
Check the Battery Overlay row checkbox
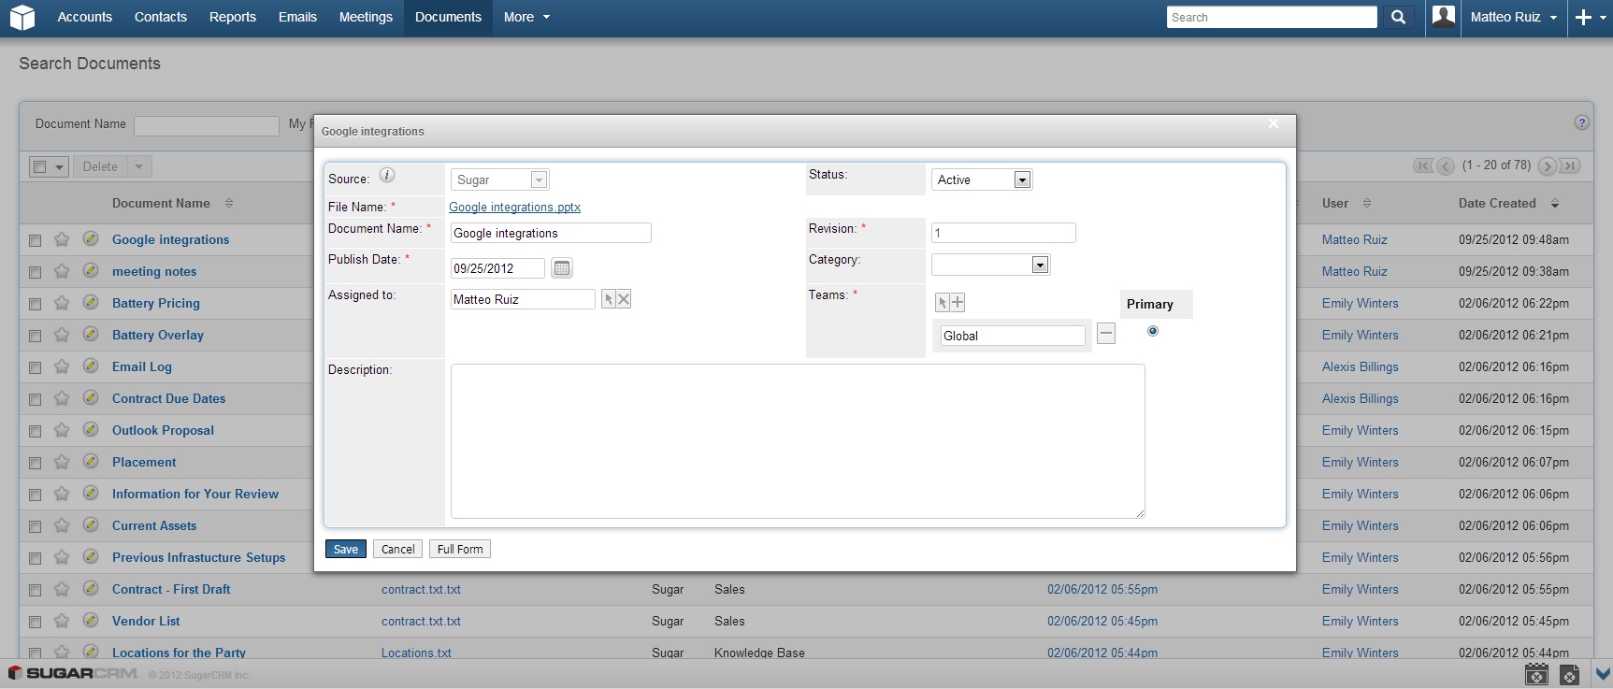click(x=35, y=336)
